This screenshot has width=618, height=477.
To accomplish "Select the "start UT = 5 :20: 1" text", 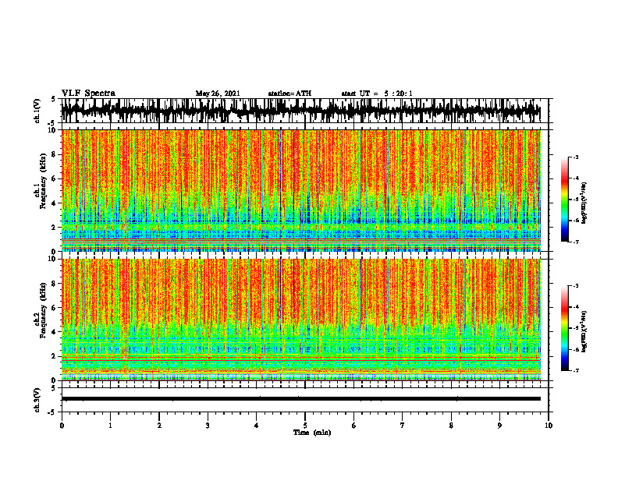I will tap(377, 94).
